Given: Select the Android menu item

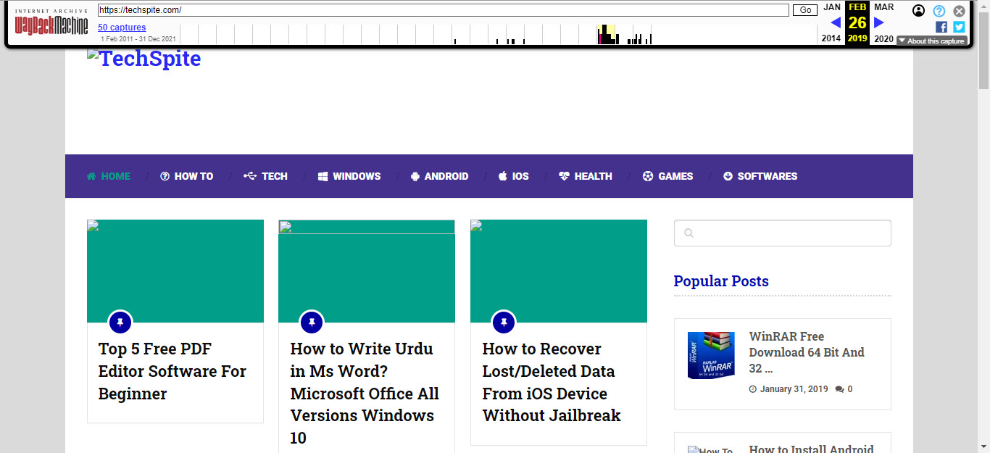Looking at the screenshot, I should (439, 176).
